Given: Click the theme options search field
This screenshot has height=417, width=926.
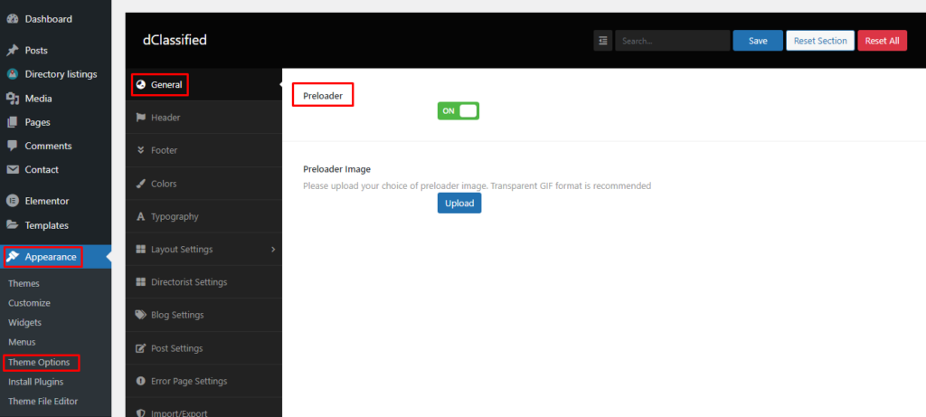Looking at the screenshot, I should [x=671, y=41].
